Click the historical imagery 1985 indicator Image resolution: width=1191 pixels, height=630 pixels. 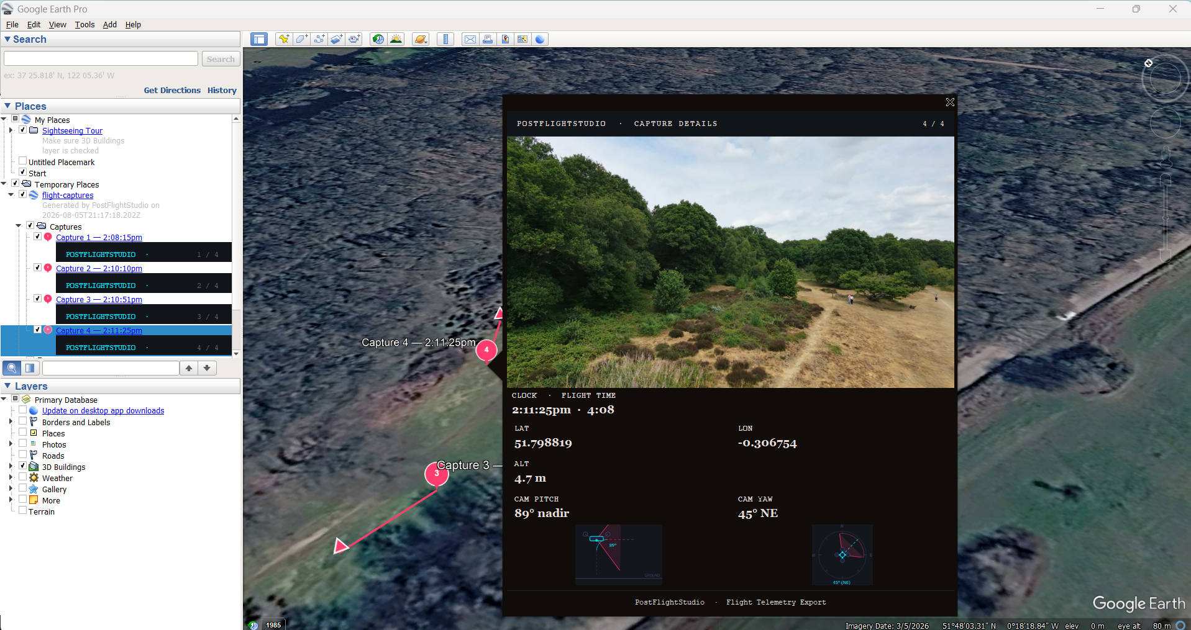(x=273, y=625)
